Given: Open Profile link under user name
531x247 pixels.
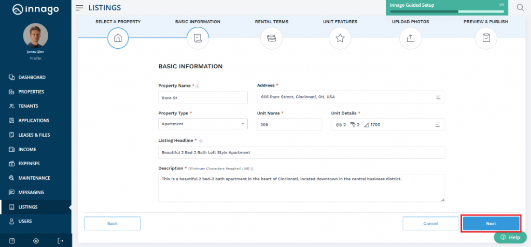Looking at the screenshot, I should [x=36, y=58].
